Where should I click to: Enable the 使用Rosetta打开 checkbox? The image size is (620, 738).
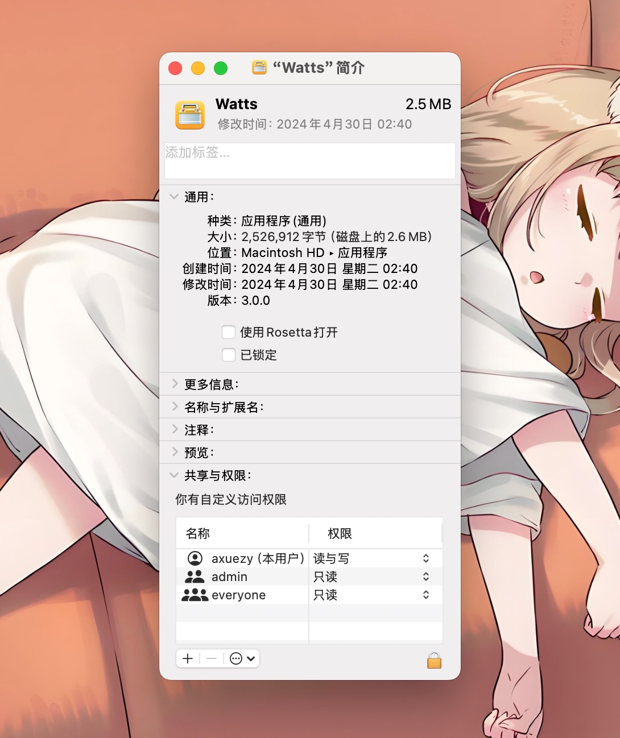point(229,332)
